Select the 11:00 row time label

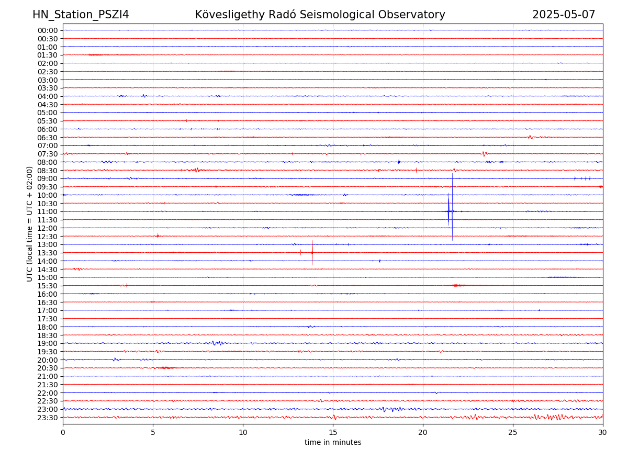(x=47, y=211)
